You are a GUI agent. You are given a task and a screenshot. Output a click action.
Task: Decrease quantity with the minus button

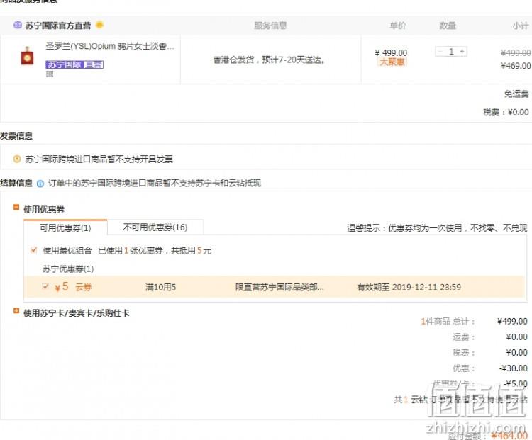(440, 52)
